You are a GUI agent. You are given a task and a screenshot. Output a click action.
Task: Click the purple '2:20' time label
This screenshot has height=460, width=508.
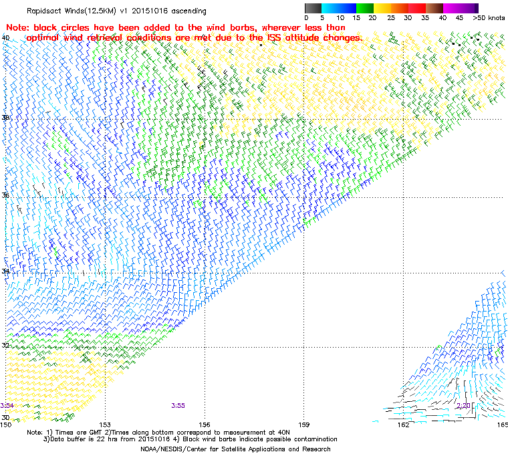point(463,406)
